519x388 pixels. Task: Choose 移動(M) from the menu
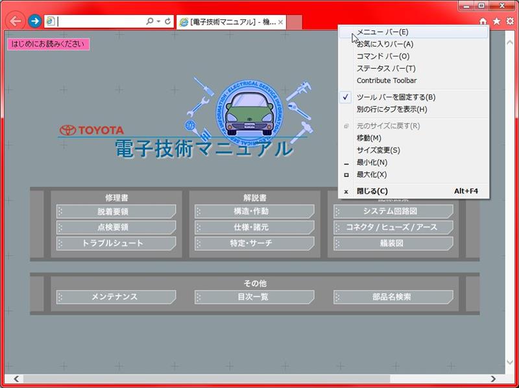(413, 138)
